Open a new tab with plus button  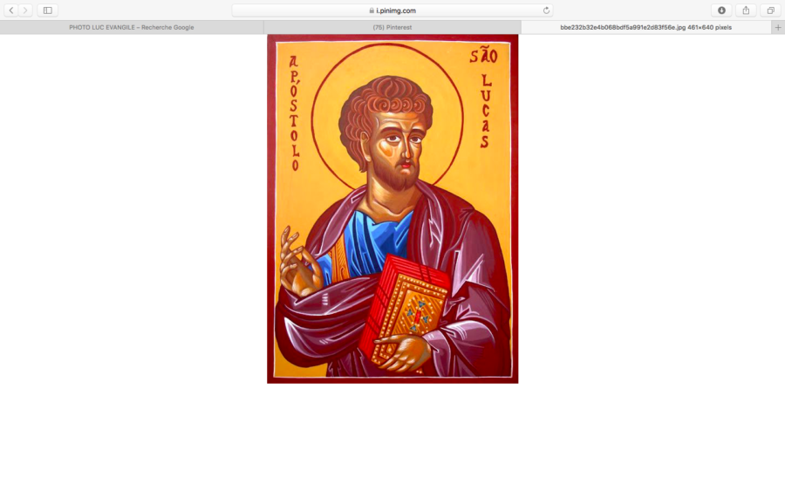pyautogui.click(x=778, y=28)
